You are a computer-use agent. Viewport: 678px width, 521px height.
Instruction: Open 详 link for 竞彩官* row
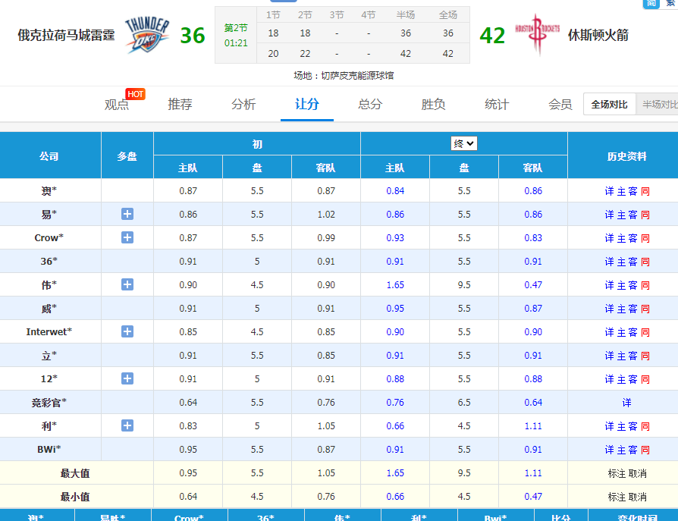coord(627,403)
